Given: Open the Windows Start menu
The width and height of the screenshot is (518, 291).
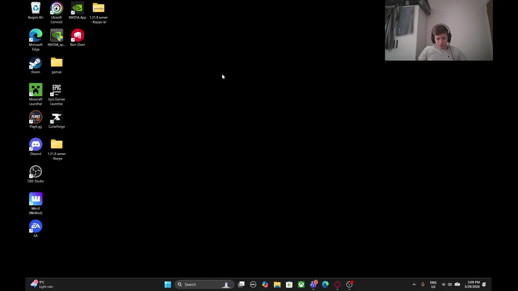Looking at the screenshot, I should (x=168, y=285).
